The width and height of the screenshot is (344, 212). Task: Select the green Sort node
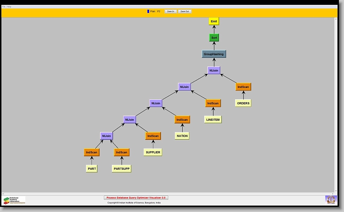pos(214,38)
